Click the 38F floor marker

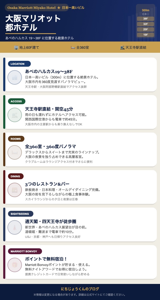(145, 19)
